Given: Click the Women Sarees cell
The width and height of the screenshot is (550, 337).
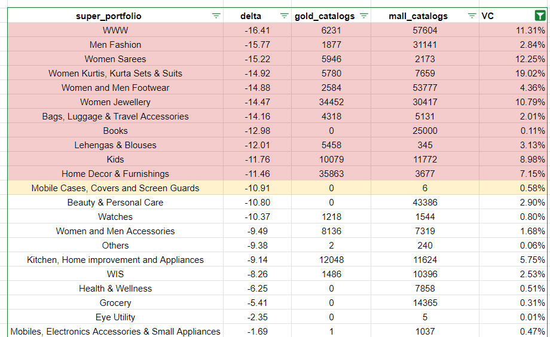Looking at the screenshot, I should pos(115,59).
